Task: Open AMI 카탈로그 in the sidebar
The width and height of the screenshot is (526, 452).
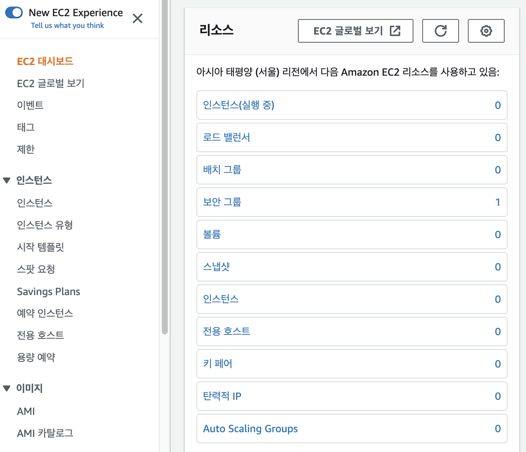Action: [45, 433]
